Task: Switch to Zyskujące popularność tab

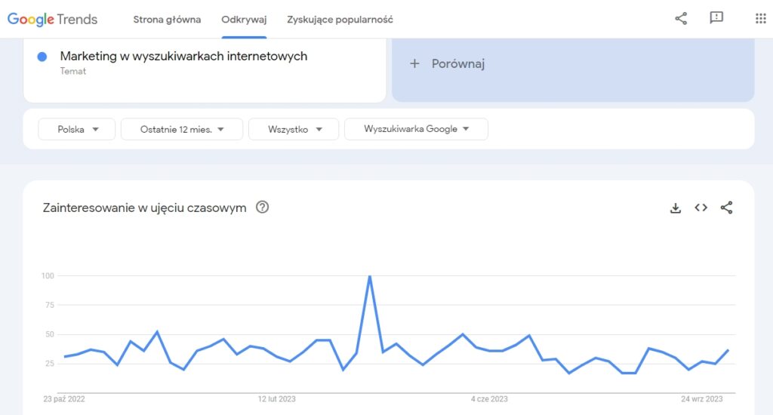Action: click(340, 20)
